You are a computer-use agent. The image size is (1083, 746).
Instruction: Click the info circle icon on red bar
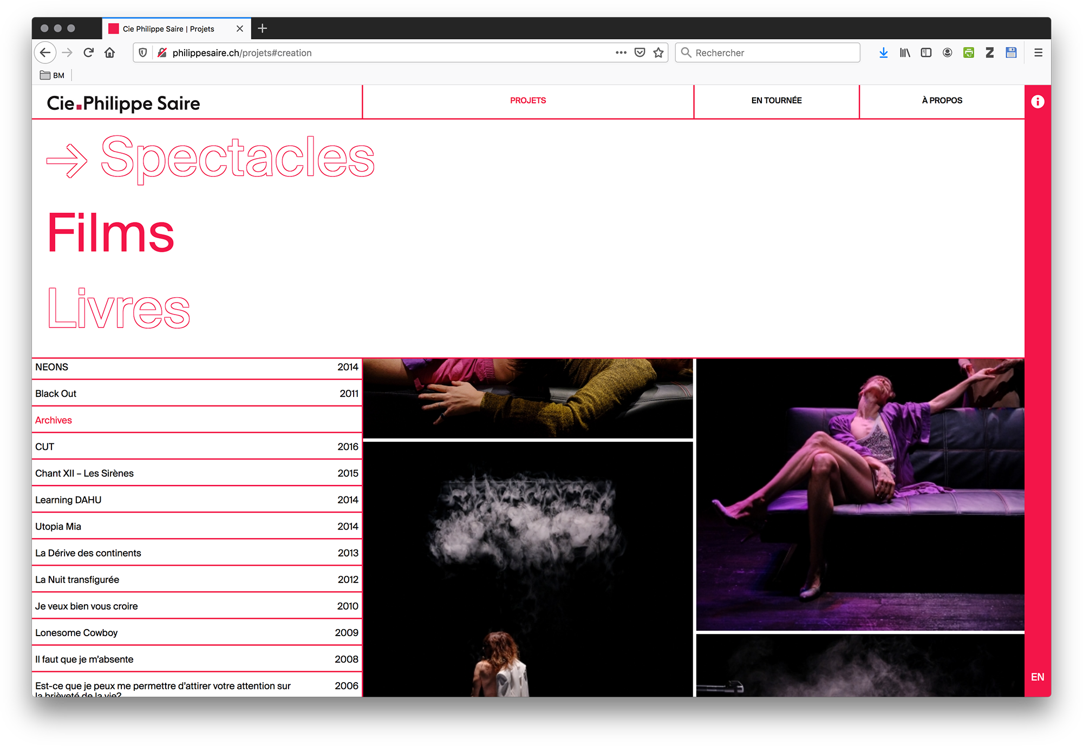1038,102
